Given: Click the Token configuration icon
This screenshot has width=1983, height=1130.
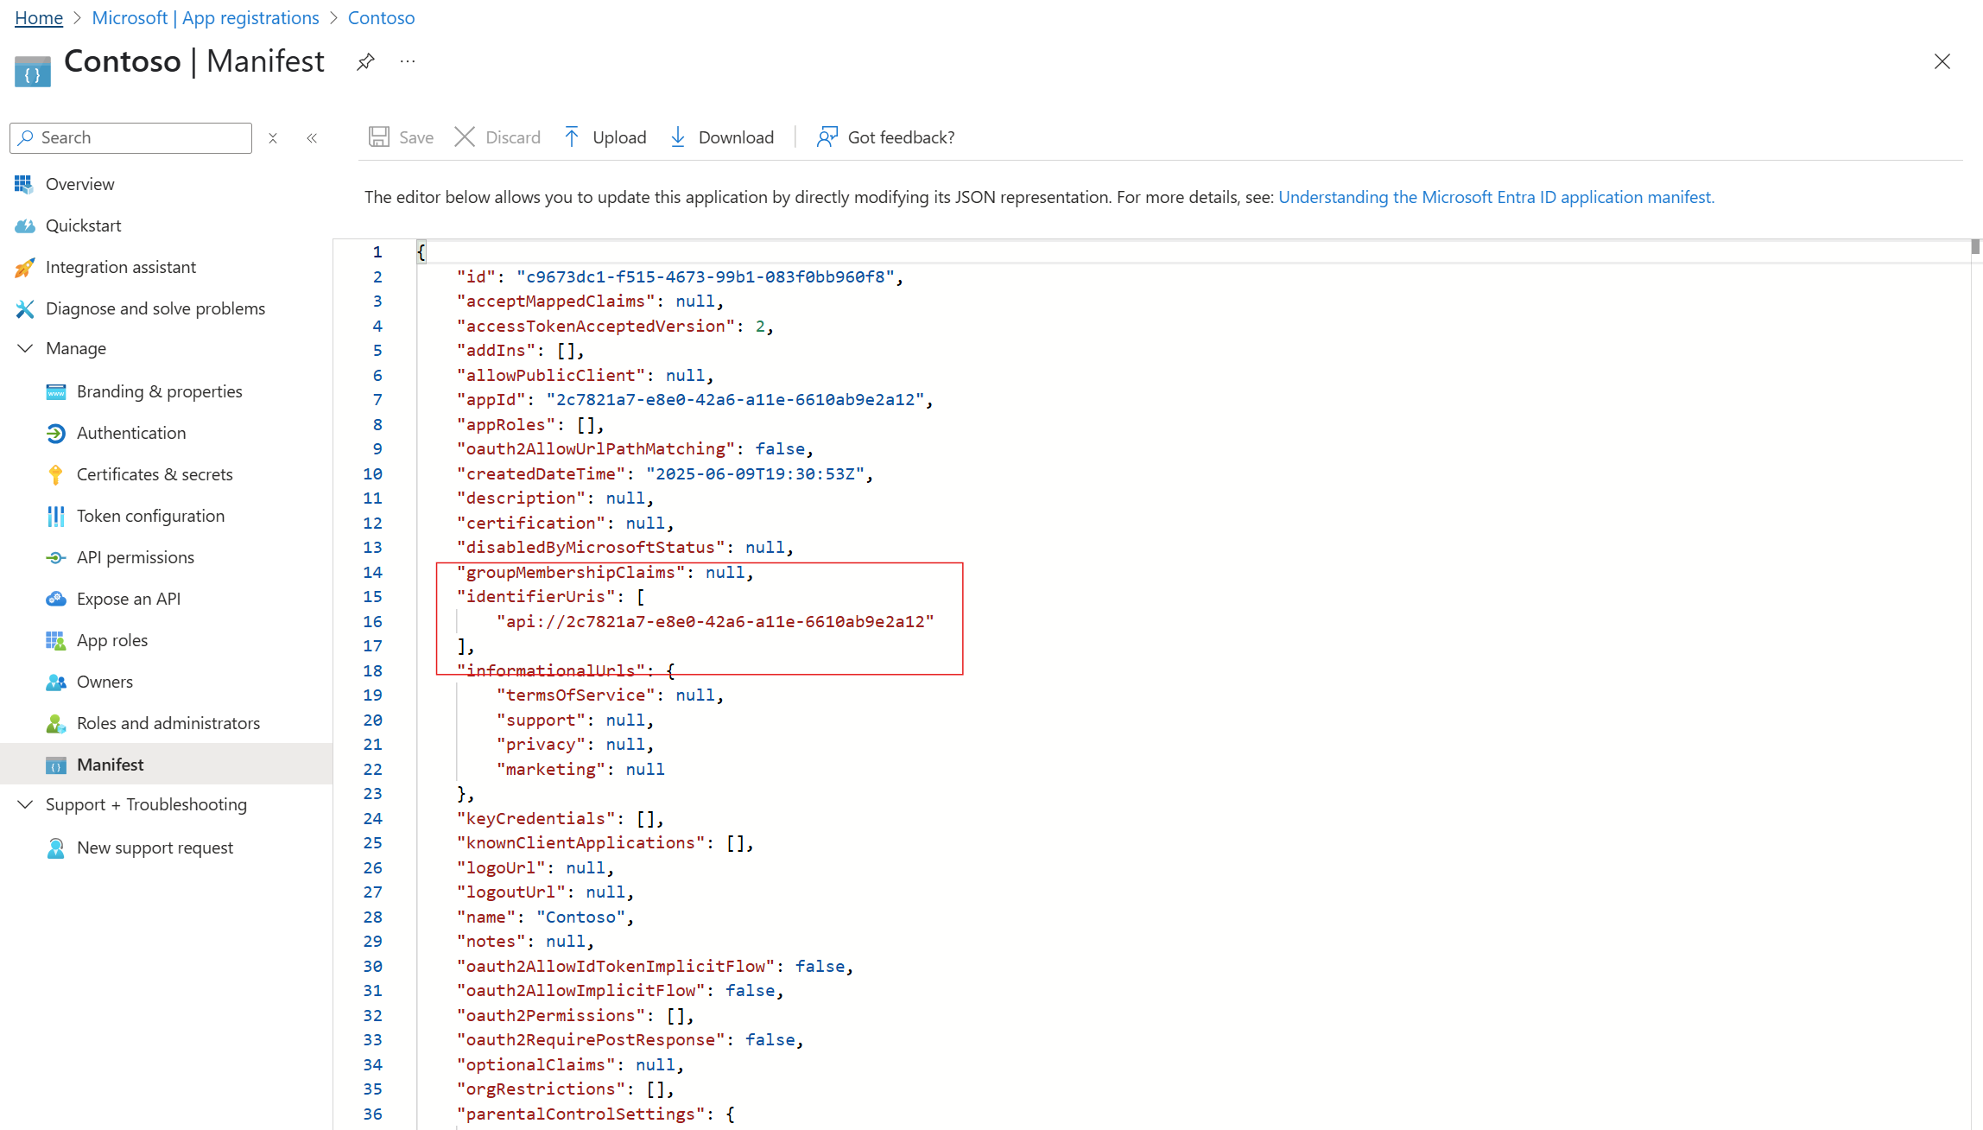Looking at the screenshot, I should pyautogui.click(x=56, y=516).
